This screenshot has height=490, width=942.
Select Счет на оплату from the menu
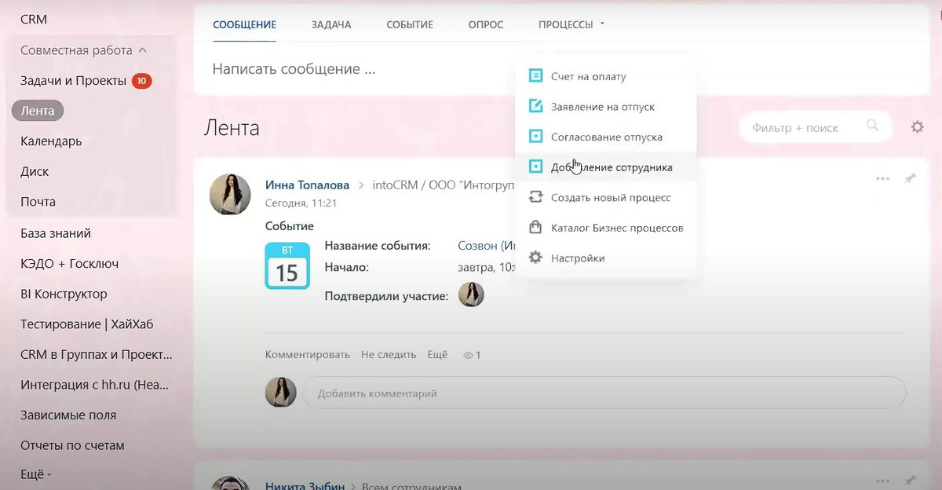[605, 76]
